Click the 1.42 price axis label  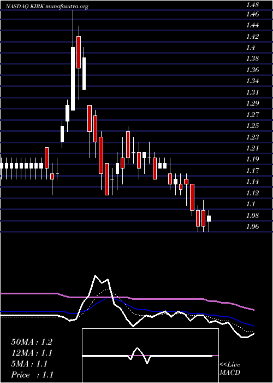tap(252, 37)
